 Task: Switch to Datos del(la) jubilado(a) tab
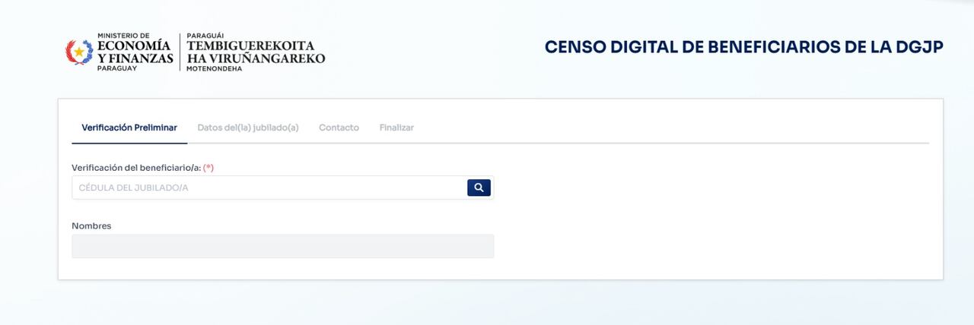(248, 128)
